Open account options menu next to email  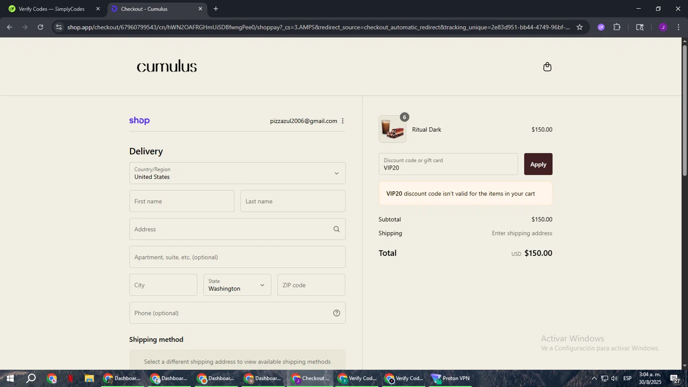coord(343,121)
